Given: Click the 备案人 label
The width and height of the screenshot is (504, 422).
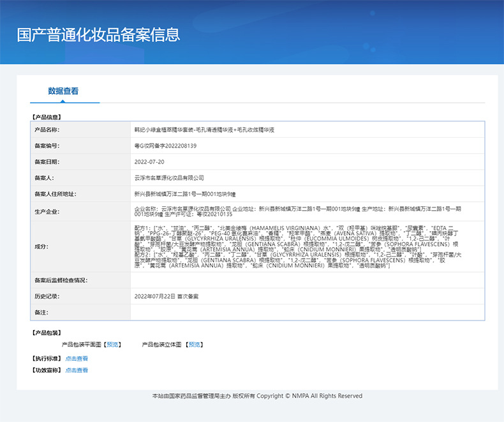Looking at the screenshot, I should pos(44,178).
